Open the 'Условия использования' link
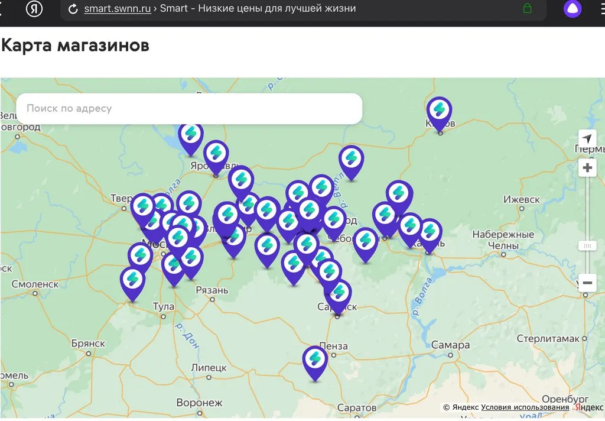605x421 pixels. (525, 407)
